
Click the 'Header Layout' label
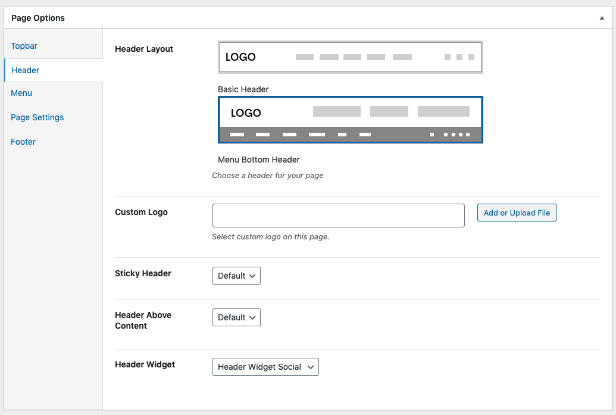click(144, 49)
